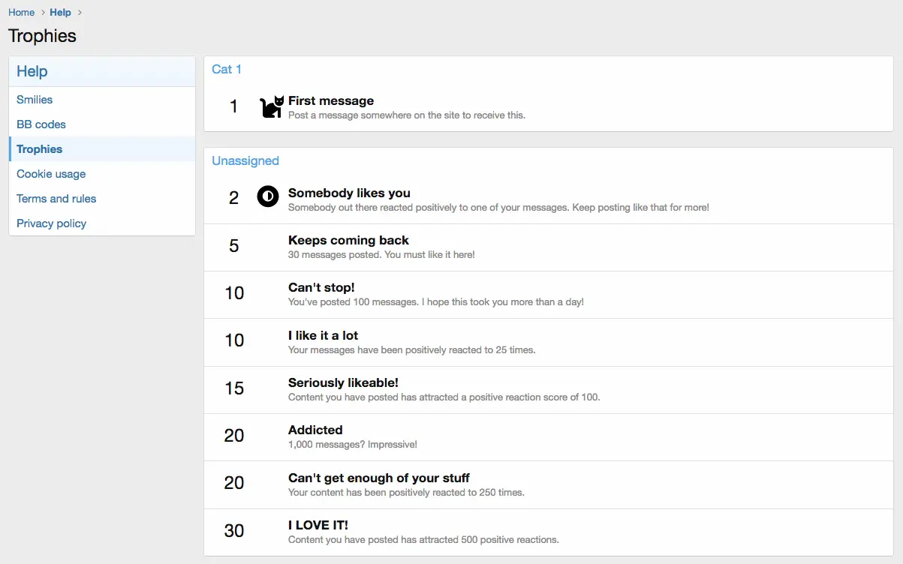Select the Trophies sidebar item
The height and width of the screenshot is (564, 903).
[40, 149]
